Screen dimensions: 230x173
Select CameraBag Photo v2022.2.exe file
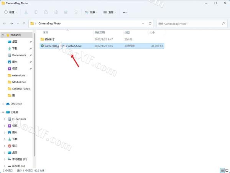tap(102, 46)
